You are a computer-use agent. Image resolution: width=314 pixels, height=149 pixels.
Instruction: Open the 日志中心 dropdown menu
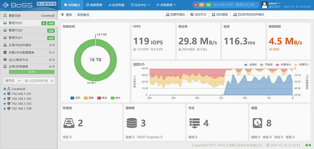click(x=141, y=5)
